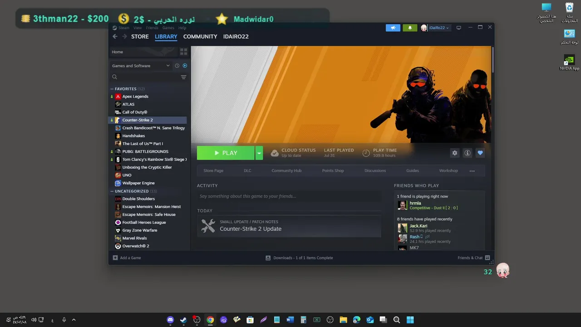The image size is (581, 327).
Task: Open the Store Page tab
Action: [x=213, y=171]
